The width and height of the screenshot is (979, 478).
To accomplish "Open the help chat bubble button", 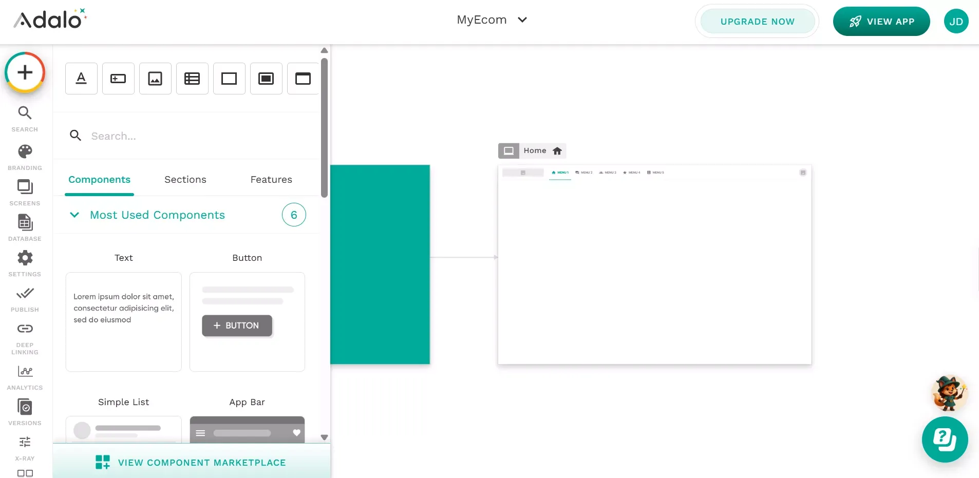I will (945, 439).
